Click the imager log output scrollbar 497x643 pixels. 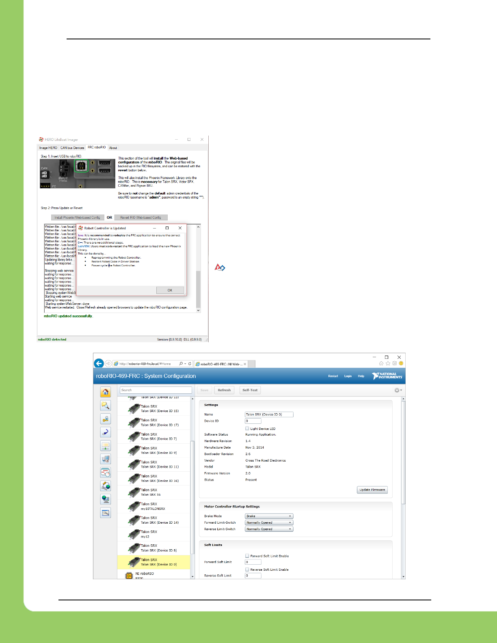[x=198, y=268]
